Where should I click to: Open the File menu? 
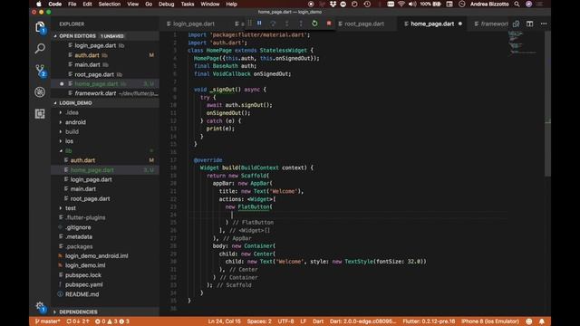pyautogui.click(x=72, y=4)
